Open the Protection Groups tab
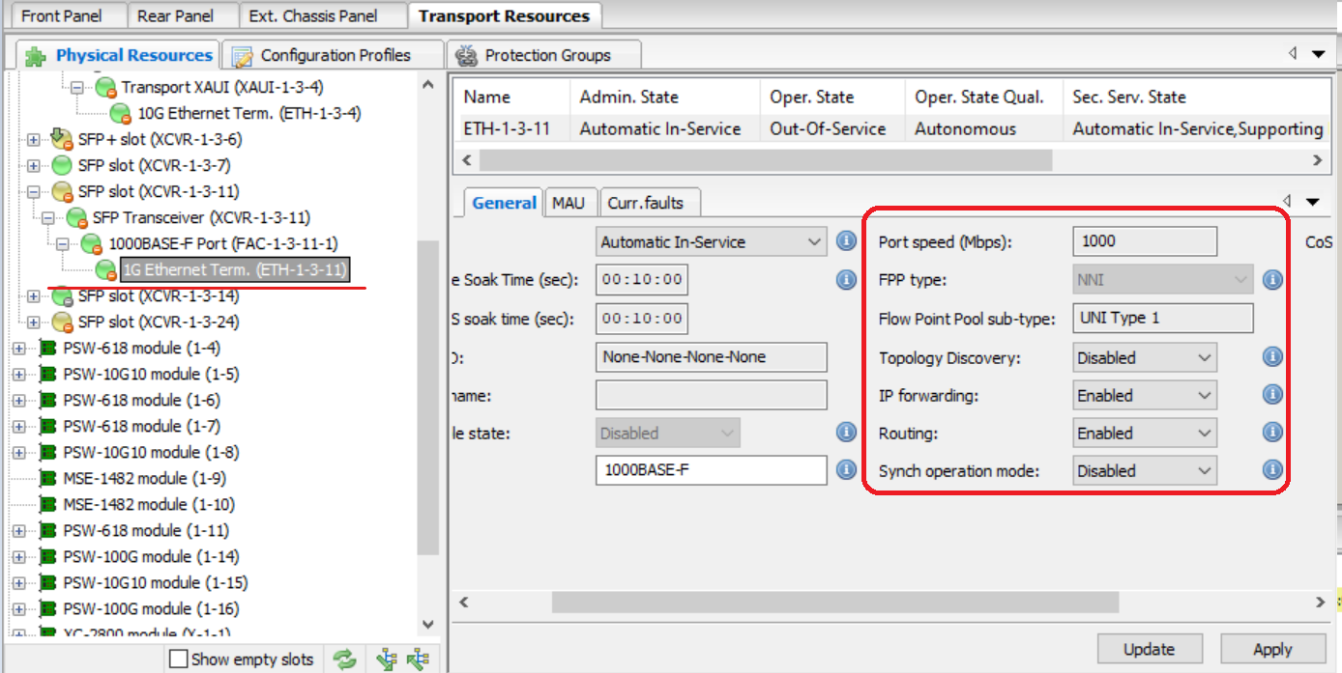 (546, 55)
